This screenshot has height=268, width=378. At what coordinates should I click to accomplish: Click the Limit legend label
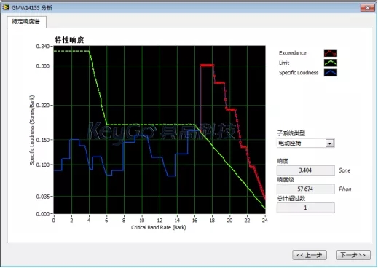[284, 63]
